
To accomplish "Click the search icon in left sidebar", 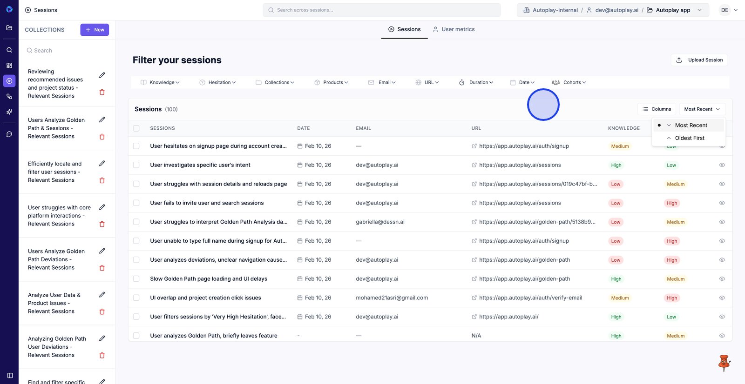I will pos(9,50).
